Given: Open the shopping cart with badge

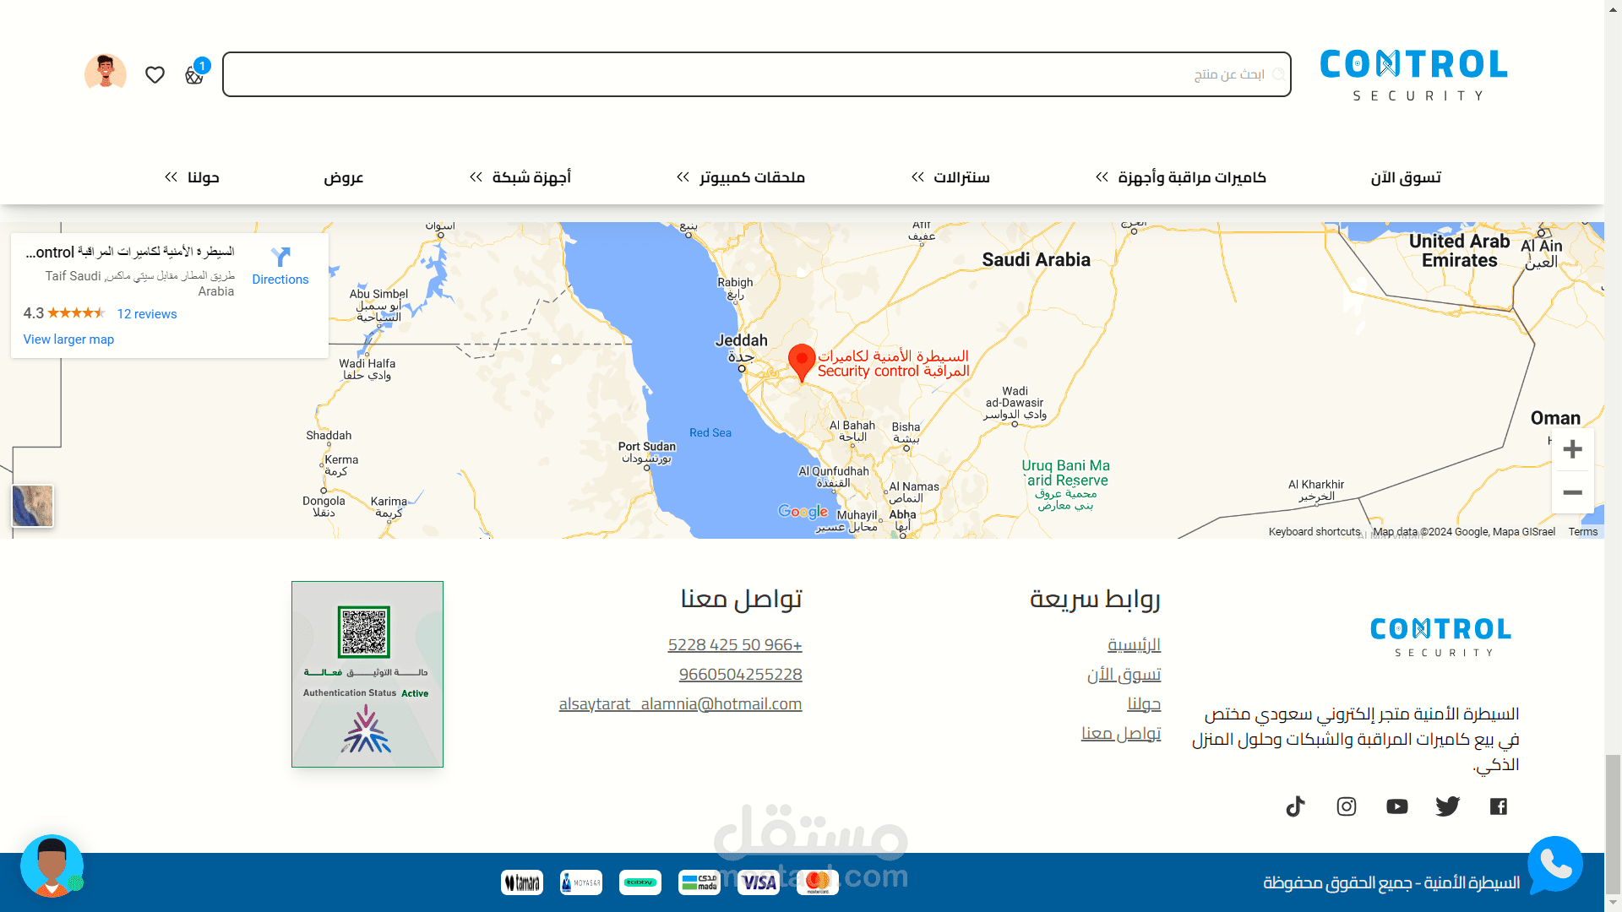Looking at the screenshot, I should (194, 75).
